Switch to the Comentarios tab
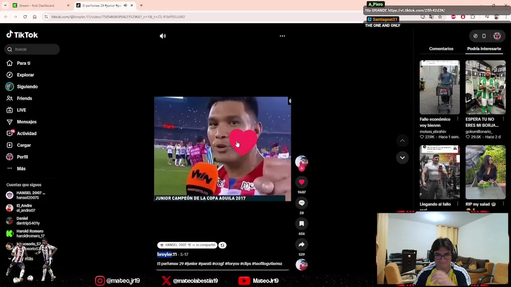This screenshot has height=287, width=511. pos(441,49)
